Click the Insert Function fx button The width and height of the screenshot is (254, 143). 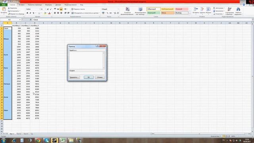31,19
